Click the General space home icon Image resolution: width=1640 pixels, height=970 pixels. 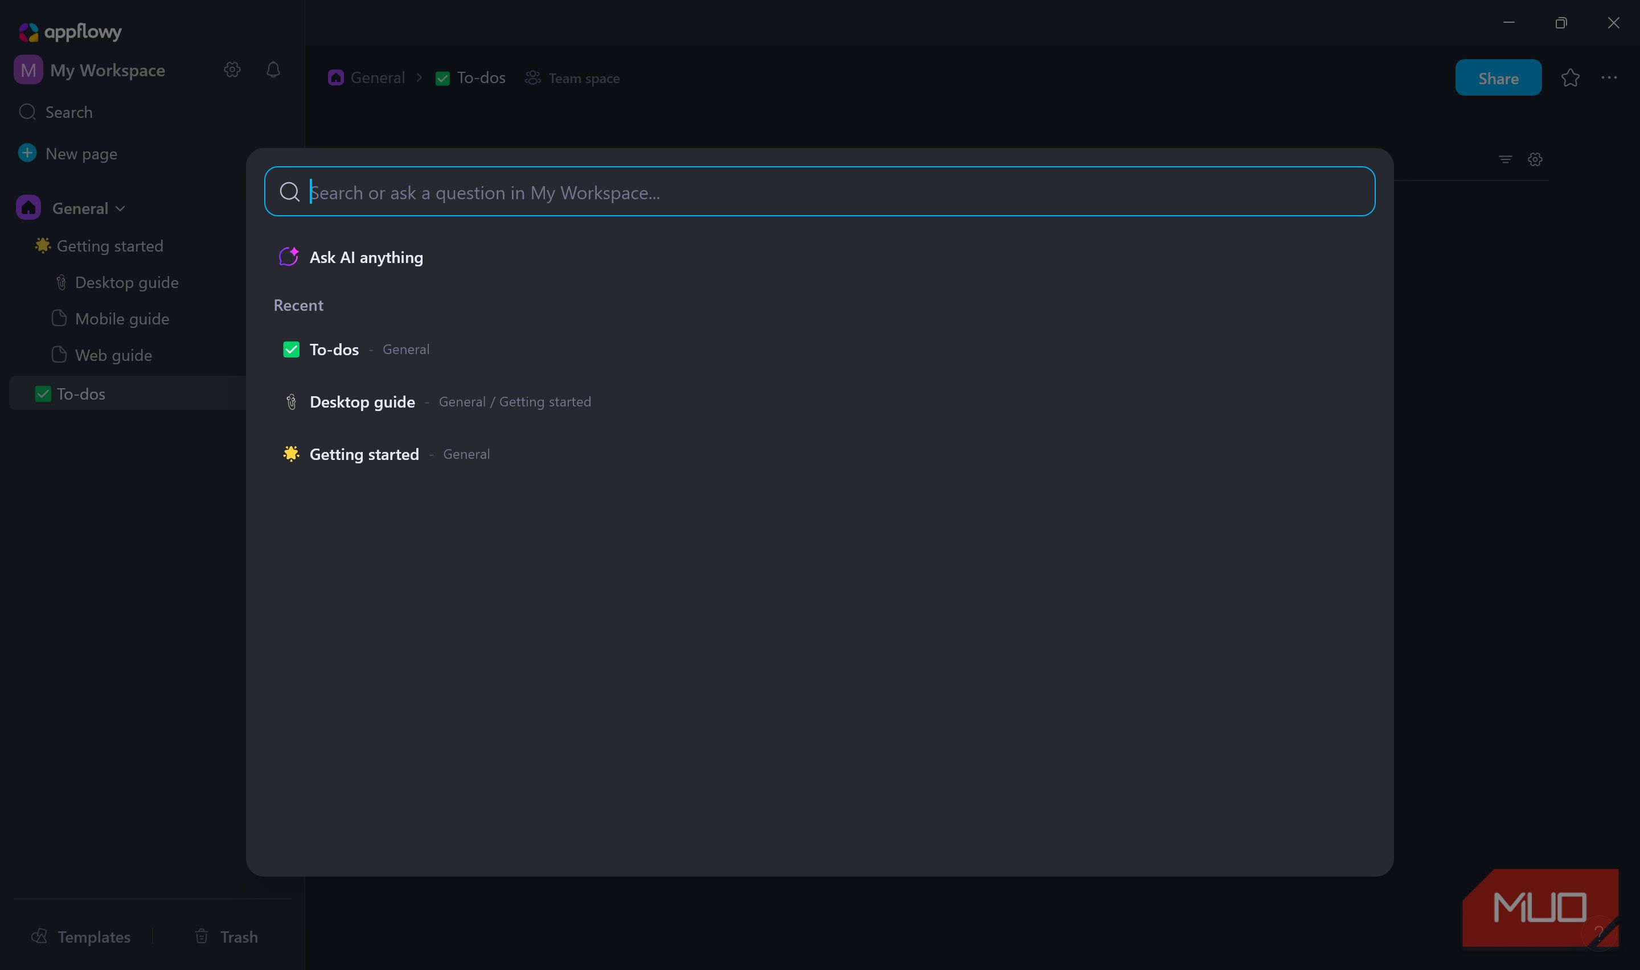[x=28, y=208]
